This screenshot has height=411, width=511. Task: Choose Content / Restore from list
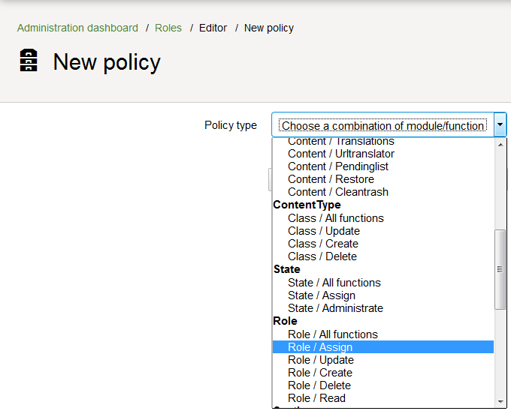click(383, 179)
